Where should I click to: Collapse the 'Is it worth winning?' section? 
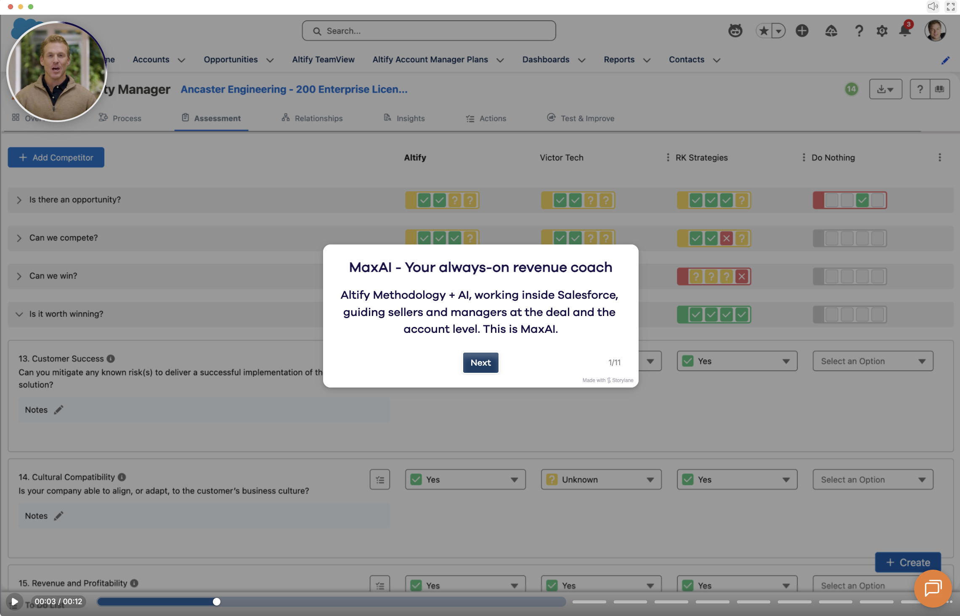(x=19, y=314)
